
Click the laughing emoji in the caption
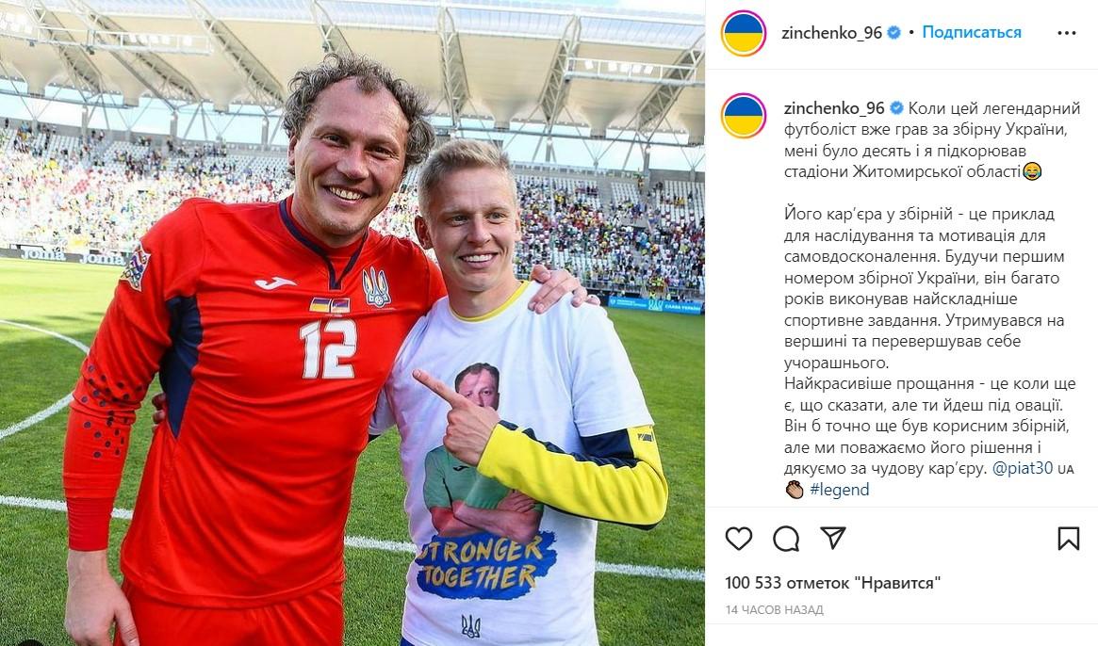point(1032,171)
